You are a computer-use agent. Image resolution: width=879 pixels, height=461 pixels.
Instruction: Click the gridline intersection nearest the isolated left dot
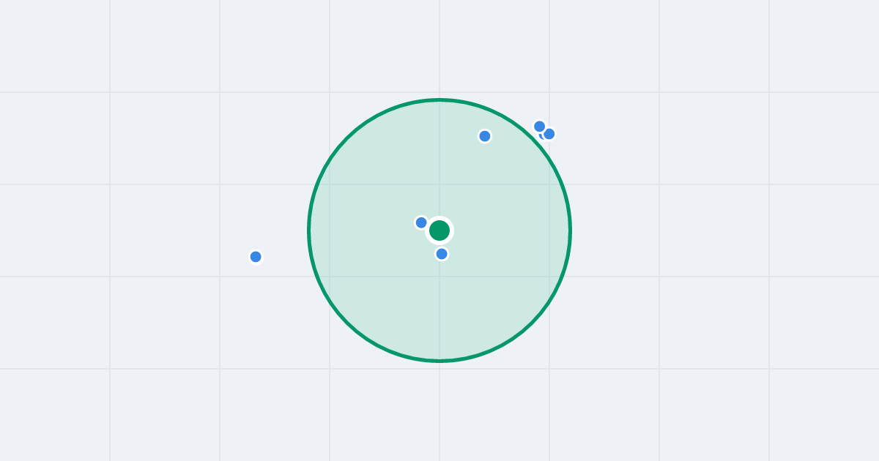click(x=220, y=277)
